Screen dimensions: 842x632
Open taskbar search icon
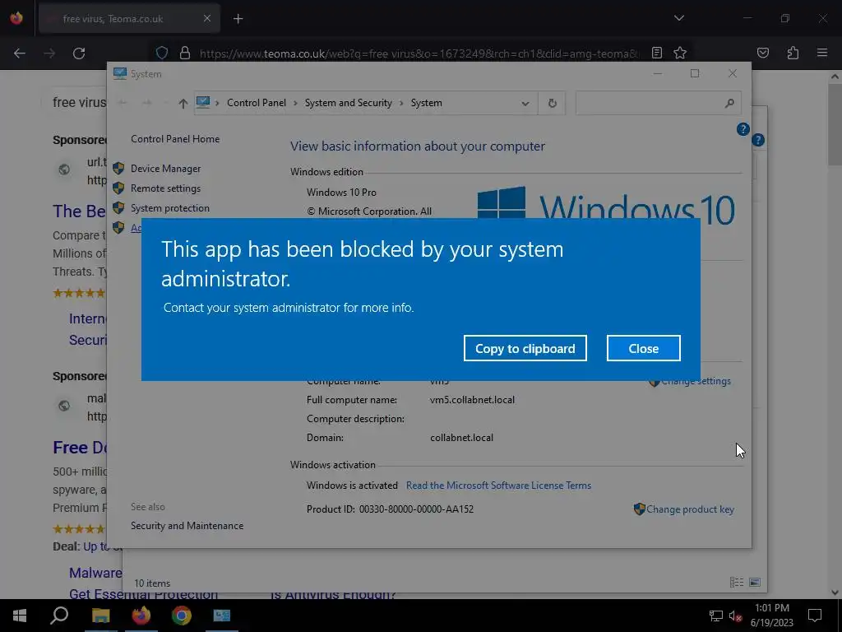click(59, 616)
